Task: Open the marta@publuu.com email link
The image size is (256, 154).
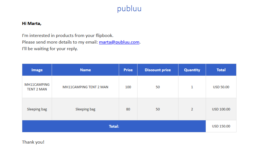Action: 119,42
